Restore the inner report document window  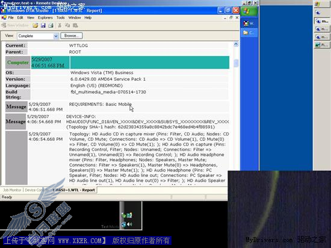click(230, 17)
